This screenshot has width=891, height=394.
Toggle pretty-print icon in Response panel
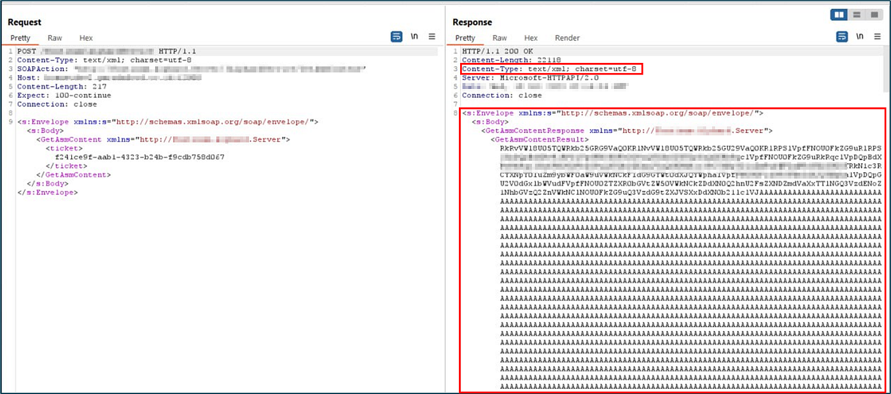coord(841,37)
